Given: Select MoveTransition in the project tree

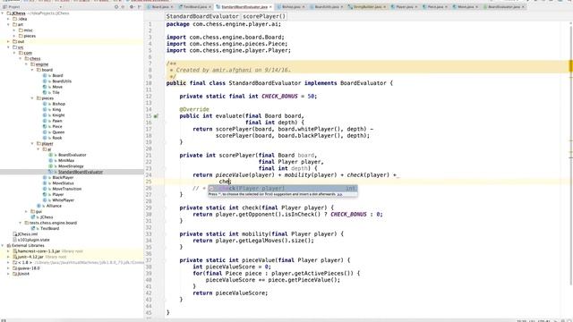Looking at the screenshot, I should point(67,189).
